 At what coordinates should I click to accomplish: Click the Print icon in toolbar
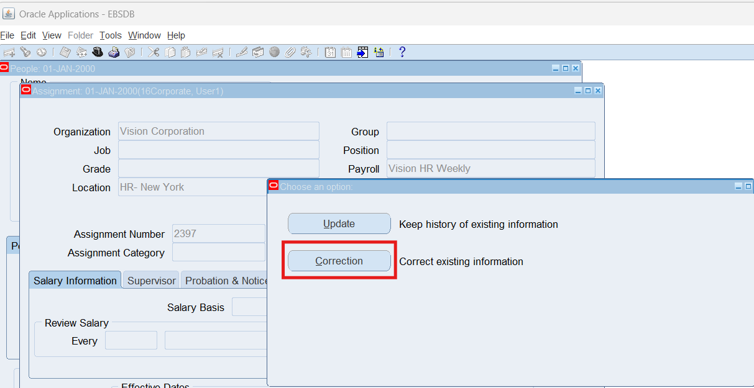(x=114, y=52)
